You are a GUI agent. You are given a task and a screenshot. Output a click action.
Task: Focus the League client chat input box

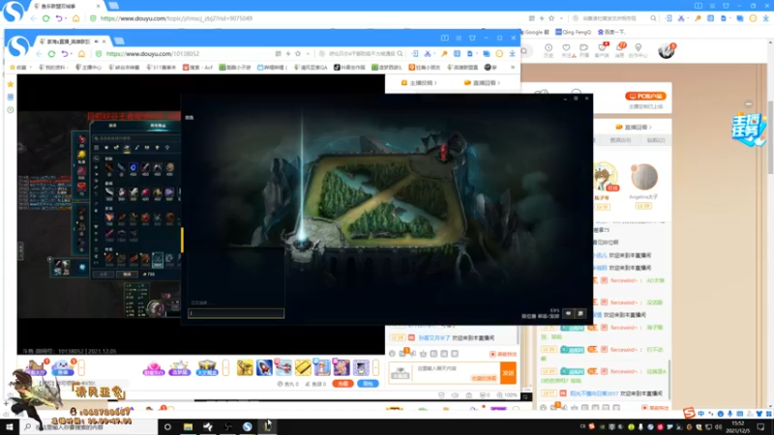click(236, 312)
